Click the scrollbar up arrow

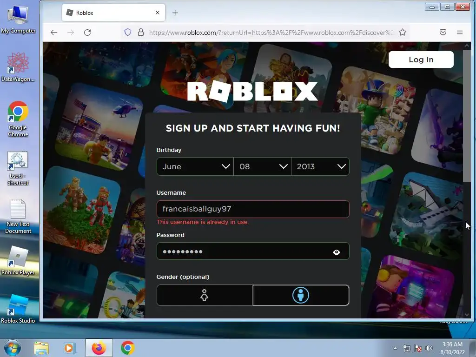(x=467, y=46)
